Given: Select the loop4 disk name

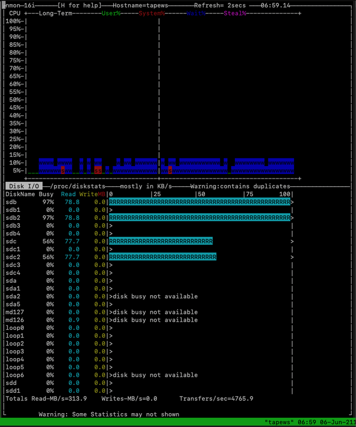Looking at the screenshot, I should click(15, 359).
